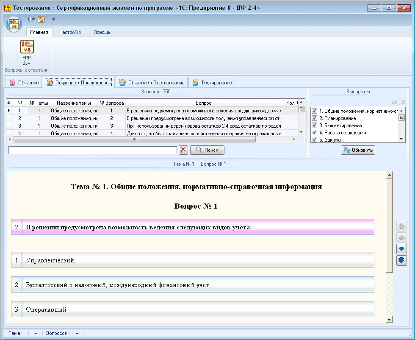This screenshot has height=340, width=415.
Task: Clear search field with red X button
Action: pyautogui.click(x=183, y=150)
